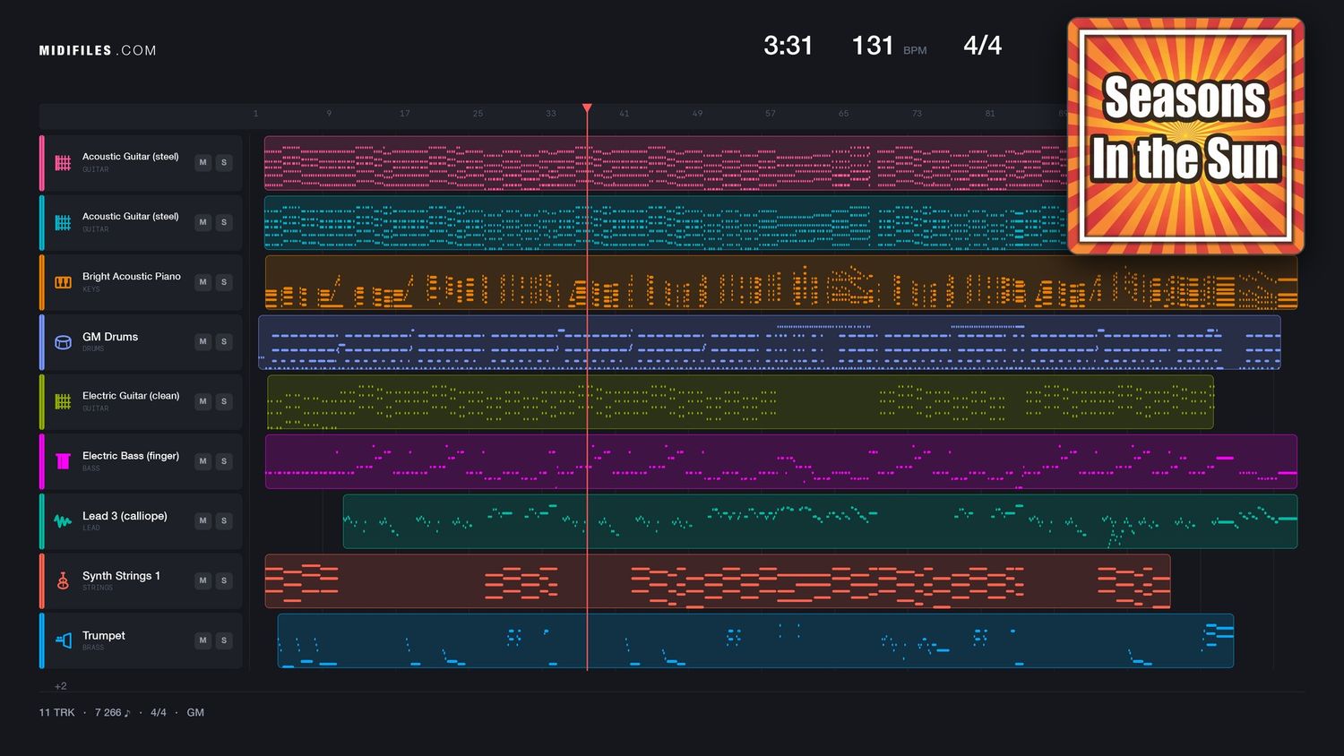Select the pink Acoustic Guitar MIDI clip
1344x756 pixels.
665,163
